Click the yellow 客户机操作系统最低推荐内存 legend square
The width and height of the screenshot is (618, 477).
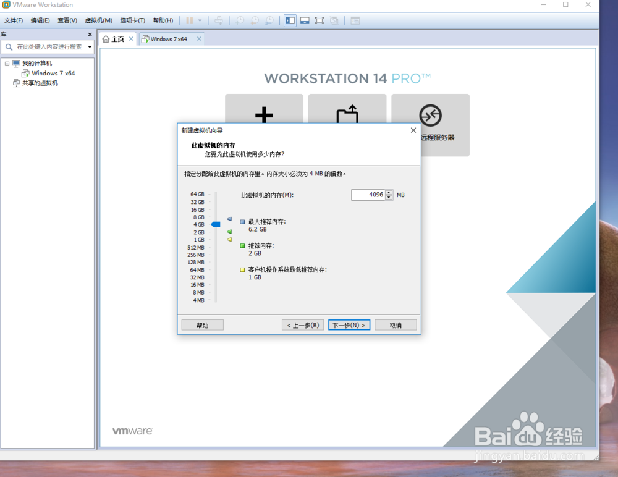[x=242, y=270]
